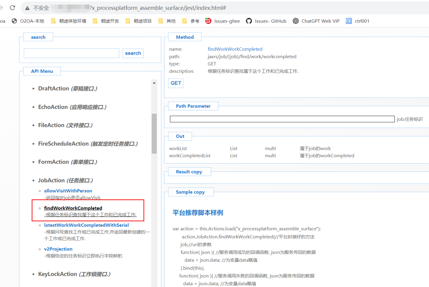429x287 pixels.
Task: Click the 属于job的work description text
Action: point(315,149)
